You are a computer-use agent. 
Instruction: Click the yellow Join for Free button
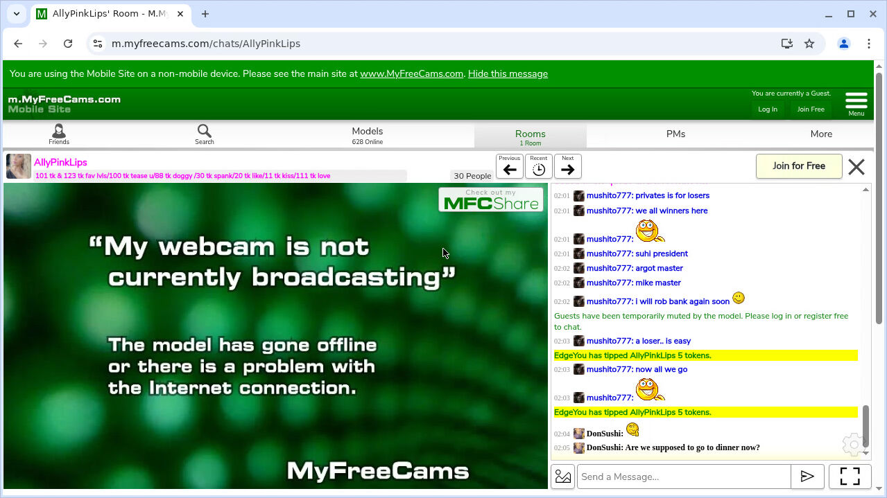click(799, 166)
